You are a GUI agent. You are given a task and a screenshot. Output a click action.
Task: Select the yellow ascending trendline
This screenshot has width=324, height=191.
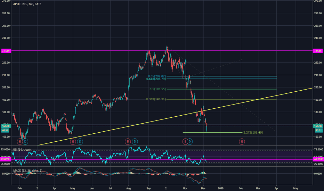coord(175,116)
